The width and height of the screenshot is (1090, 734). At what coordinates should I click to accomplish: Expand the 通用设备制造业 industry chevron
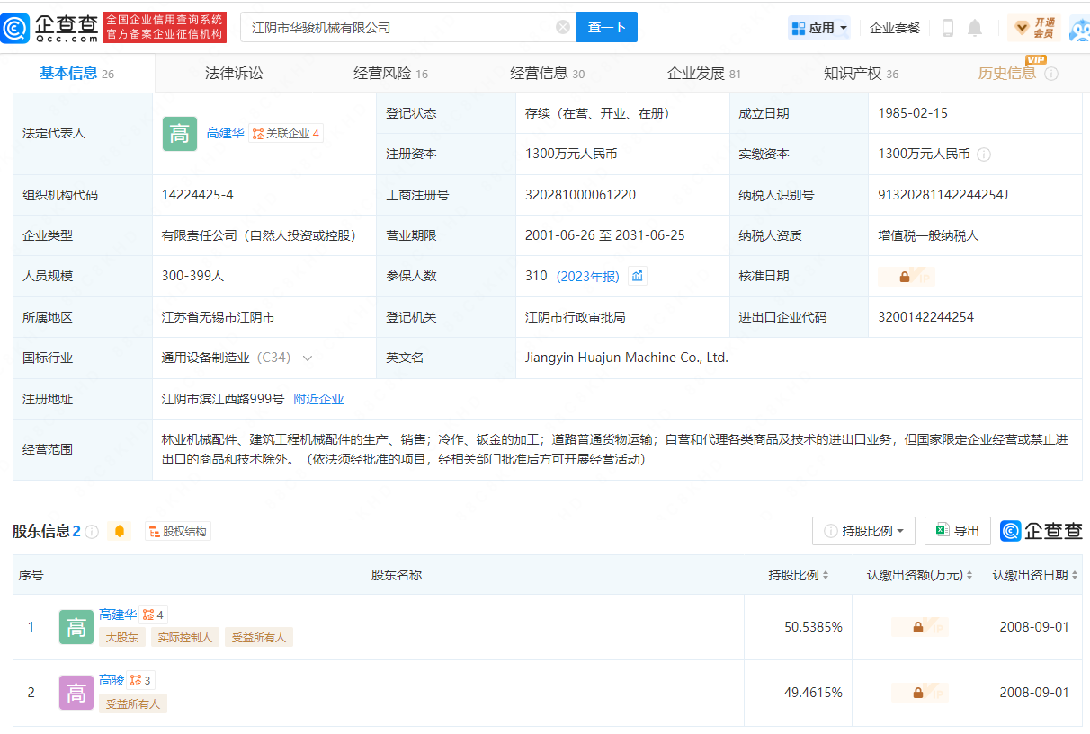(x=308, y=358)
